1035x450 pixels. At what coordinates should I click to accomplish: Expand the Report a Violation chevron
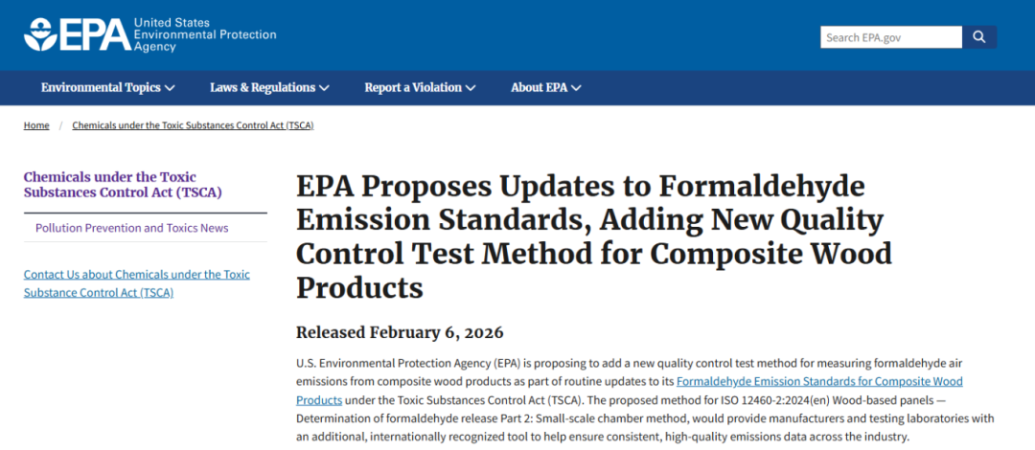tap(470, 88)
